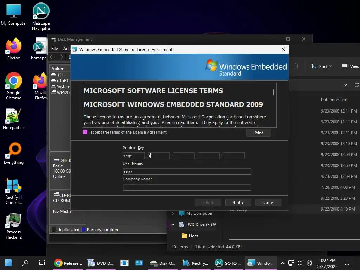Click the User Name field
The image size is (360, 270).
187,172
